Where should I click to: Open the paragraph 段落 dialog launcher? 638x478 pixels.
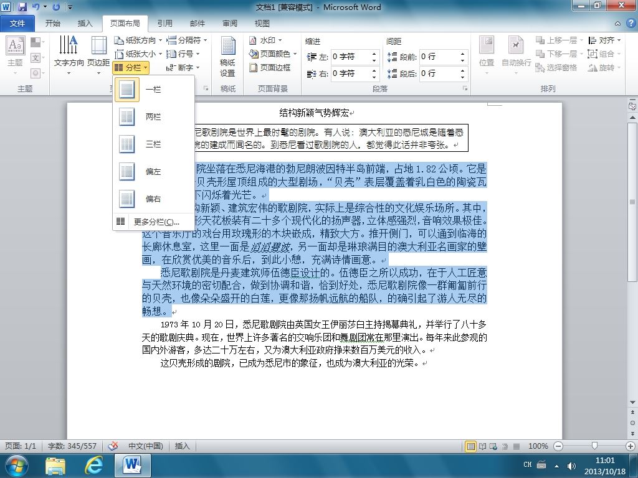[465, 88]
